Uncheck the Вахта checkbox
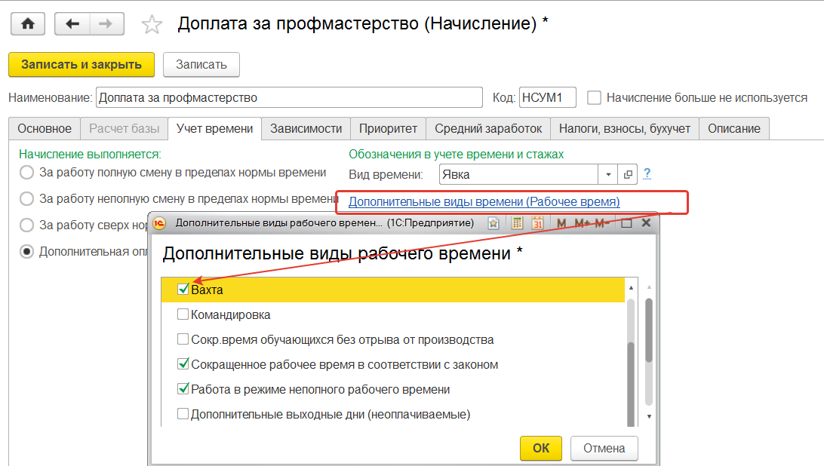 183,290
